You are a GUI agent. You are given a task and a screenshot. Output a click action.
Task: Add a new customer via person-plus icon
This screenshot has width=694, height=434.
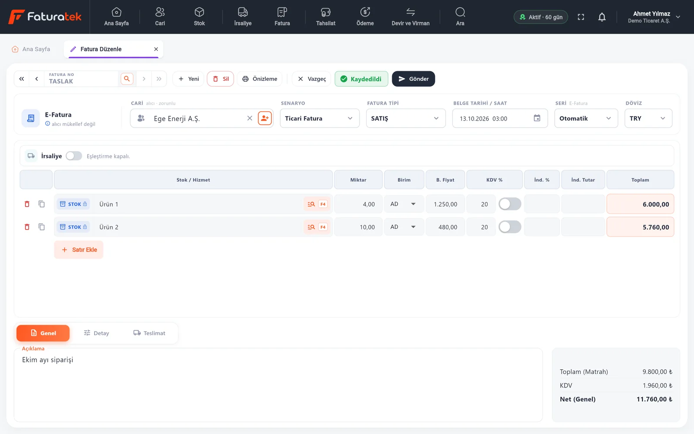pyautogui.click(x=265, y=118)
